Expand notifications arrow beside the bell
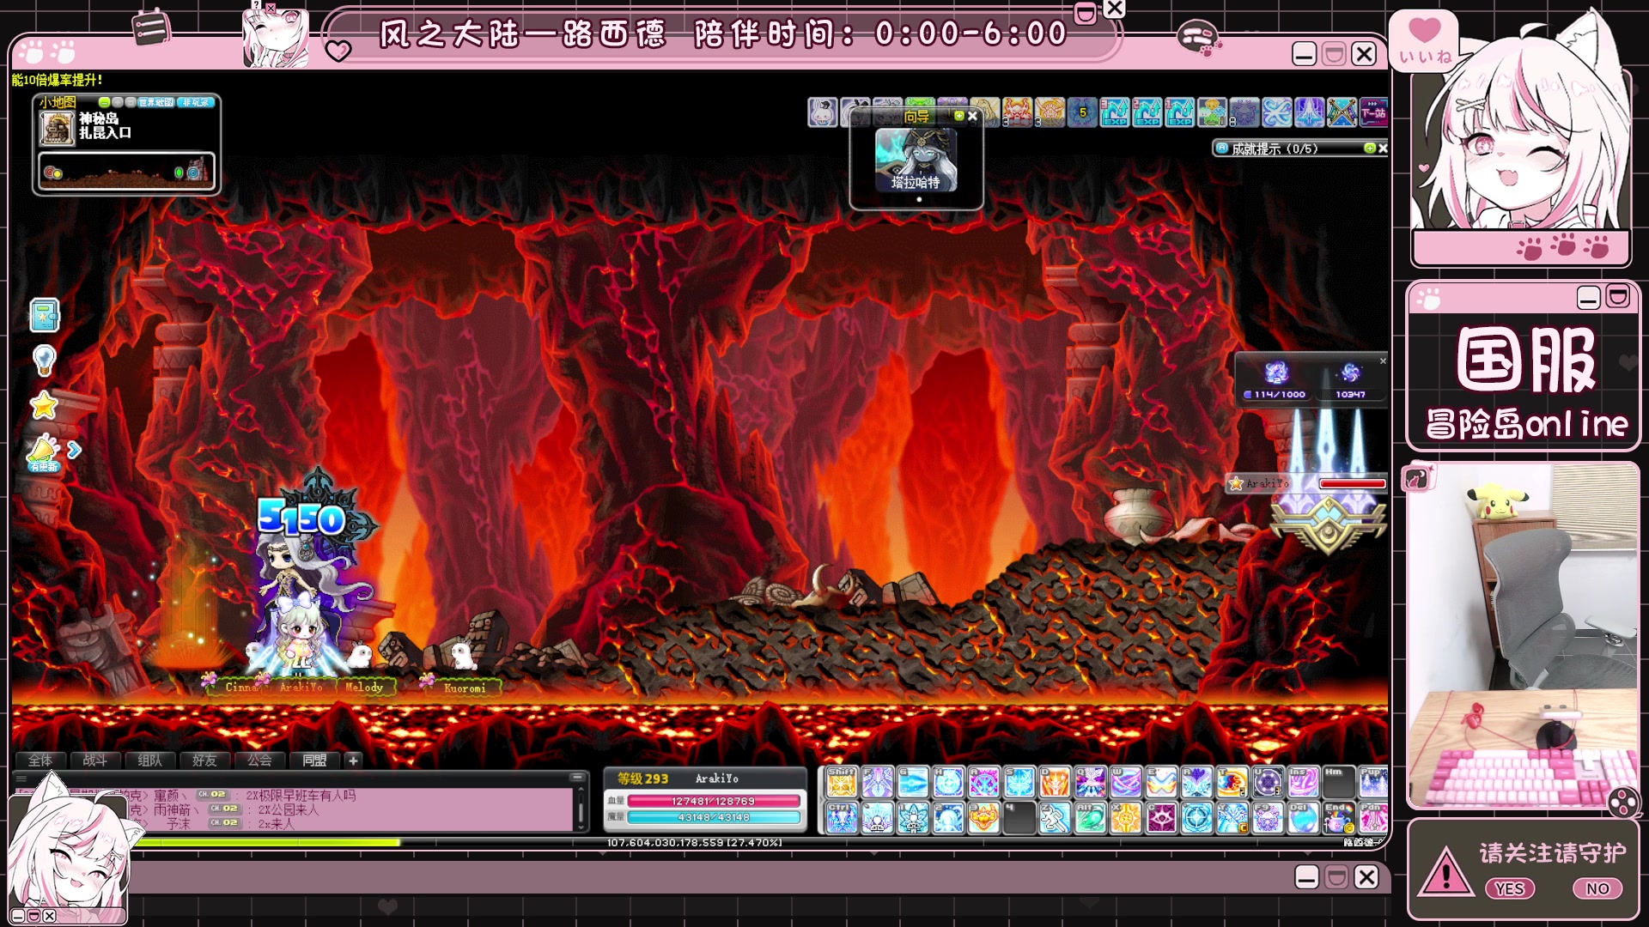 (74, 450)
